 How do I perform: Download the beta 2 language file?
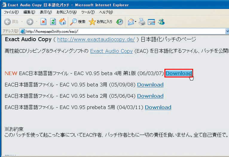[x=150, y=96]
